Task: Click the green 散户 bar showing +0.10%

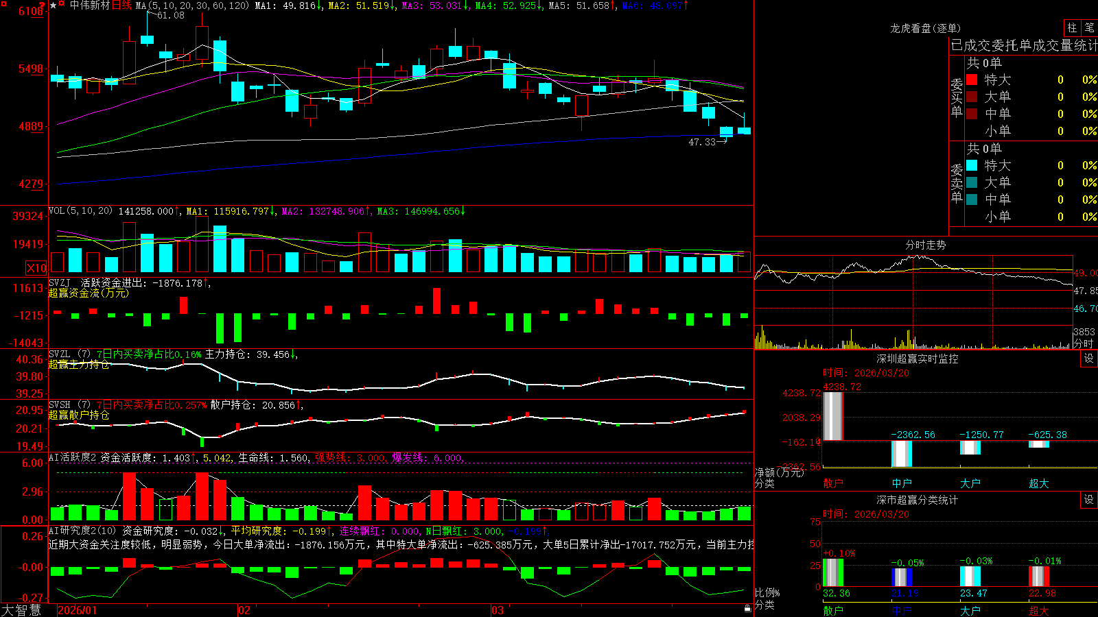Action: click(x=833, y=572)
